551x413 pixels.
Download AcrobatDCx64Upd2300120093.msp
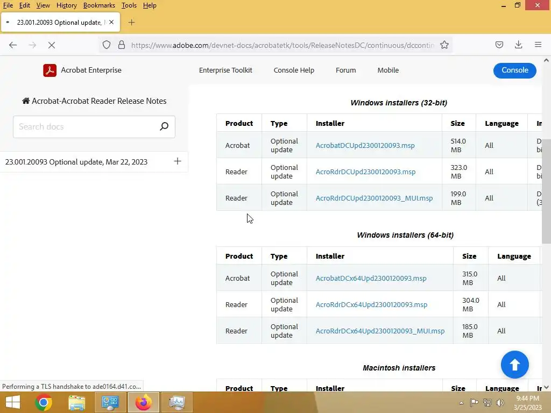tap(371, 278)
